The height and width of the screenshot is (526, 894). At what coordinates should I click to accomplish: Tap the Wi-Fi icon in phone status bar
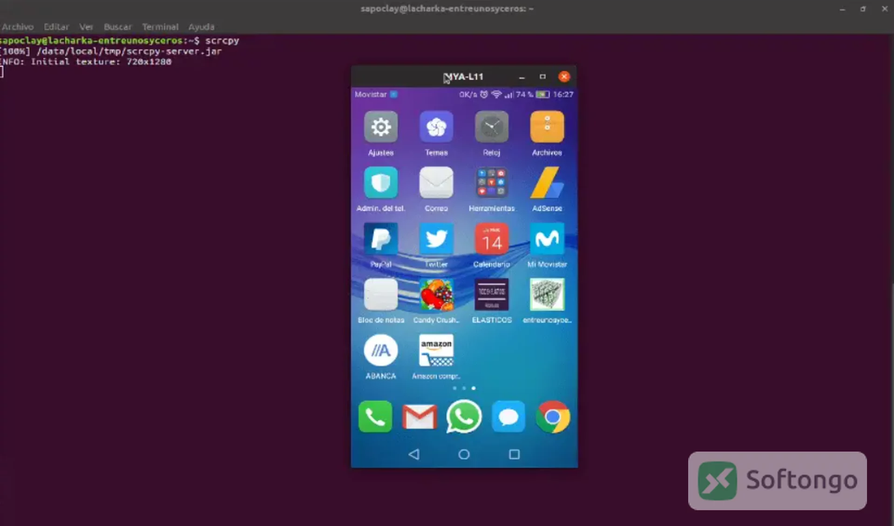tap(496, 94)
